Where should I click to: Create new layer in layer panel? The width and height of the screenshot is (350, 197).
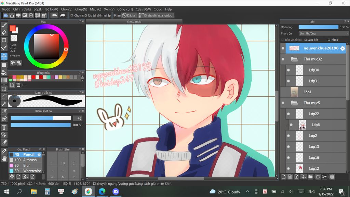click(x=284, y=177)
